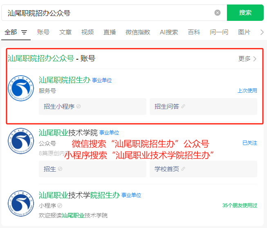Open the 问一问 tab
Viewport: 267px width, 228px height.
[219, 32]
